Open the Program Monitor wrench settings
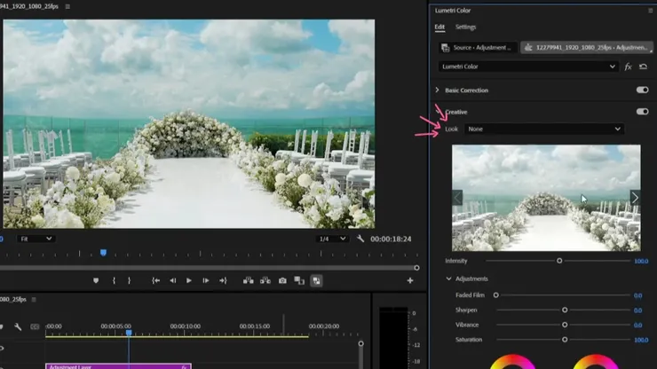This screenshot has width=657, height=369. [360, 239]
